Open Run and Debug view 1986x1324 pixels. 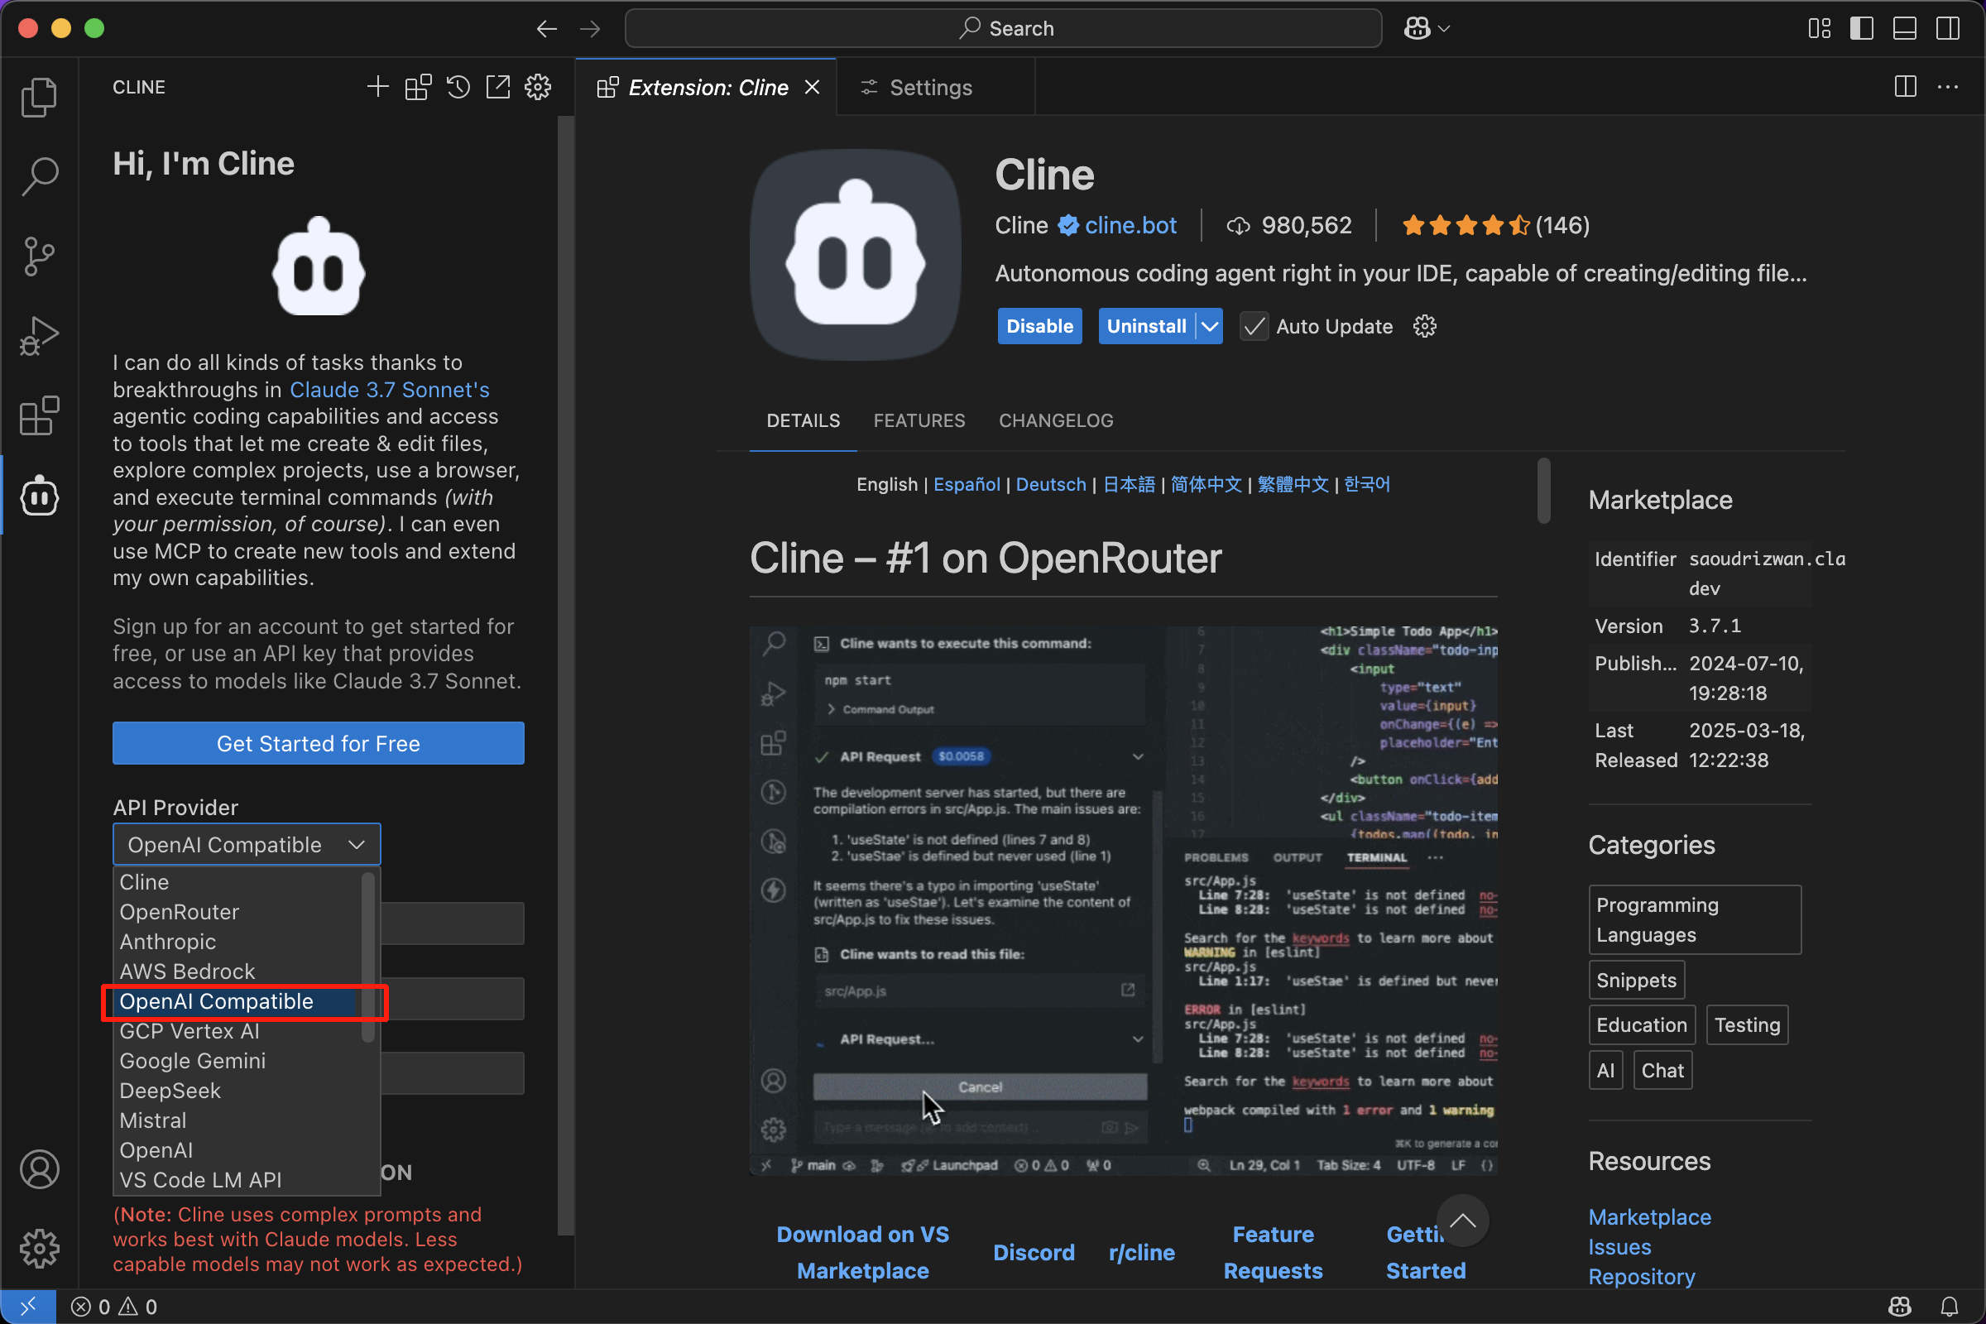(39, 335)
